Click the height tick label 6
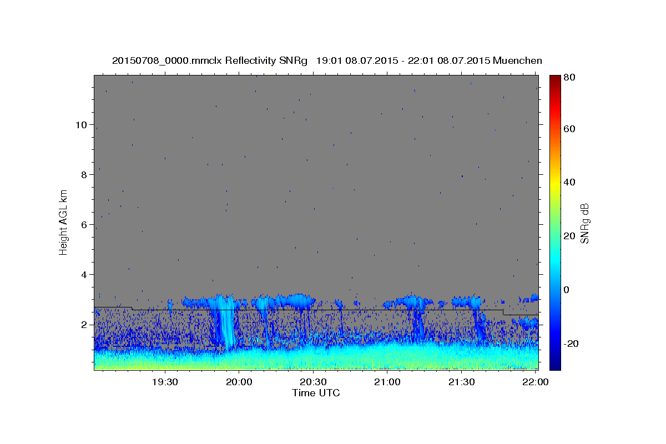This screenshot has width=666, height=444. tap(84, 224)
